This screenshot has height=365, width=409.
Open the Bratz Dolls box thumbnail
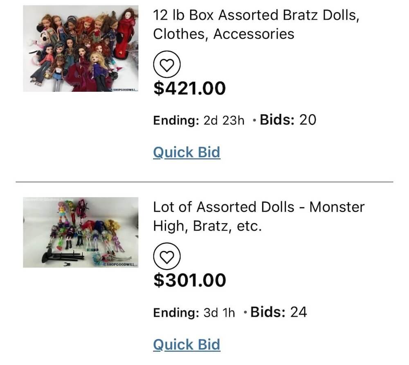81,48
